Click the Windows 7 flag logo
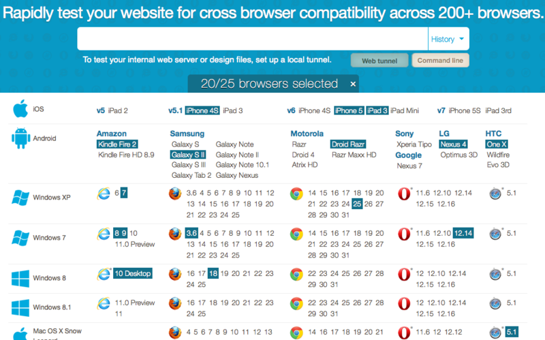This screenshot has height=340, width=545. 20,238
